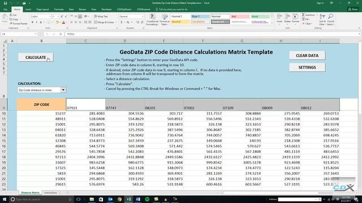Switch to the Insert ribbon tab
This screenshot has width=362, height=203.
click(28, 10)
